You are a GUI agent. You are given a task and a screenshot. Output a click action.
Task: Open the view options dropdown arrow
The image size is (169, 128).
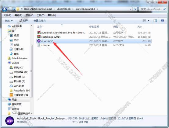coord(149,20)
